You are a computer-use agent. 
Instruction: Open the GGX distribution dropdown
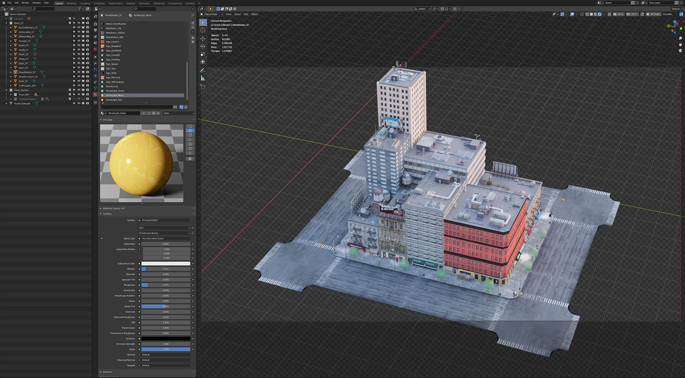(x=164, y=228)
